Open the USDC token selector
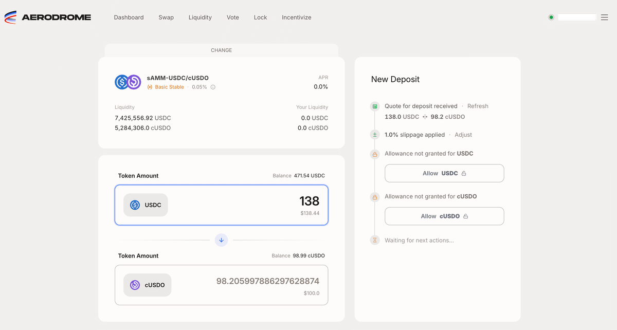 point(146,205)
